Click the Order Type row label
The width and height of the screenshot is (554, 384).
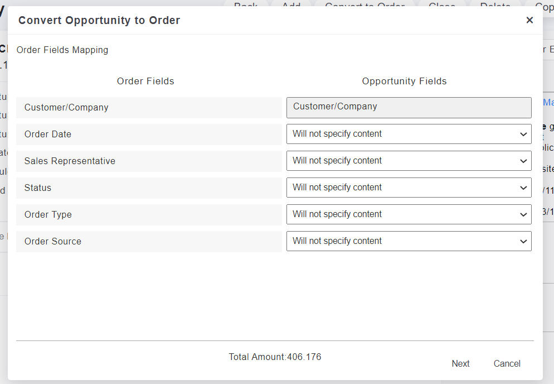pyautogui.click(x=48, y=215)
